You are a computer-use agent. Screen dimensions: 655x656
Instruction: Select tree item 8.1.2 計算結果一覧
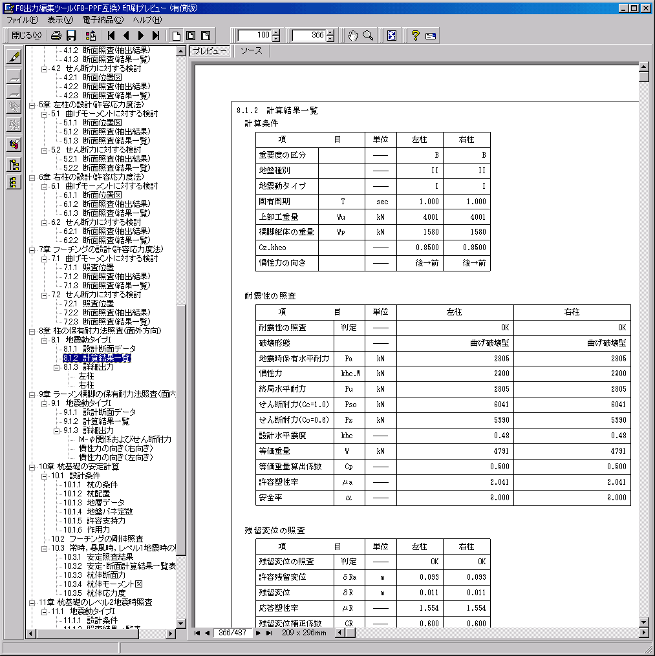point(97,358)
